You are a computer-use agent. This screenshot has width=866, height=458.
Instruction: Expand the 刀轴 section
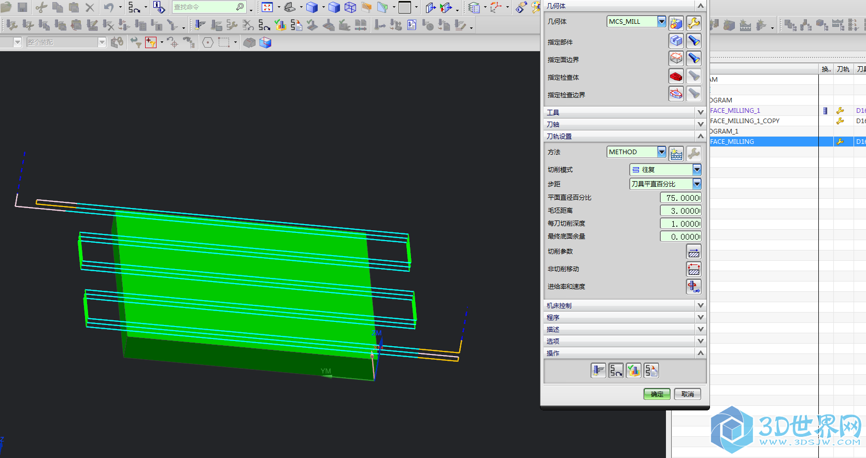(x=624, y=124)
